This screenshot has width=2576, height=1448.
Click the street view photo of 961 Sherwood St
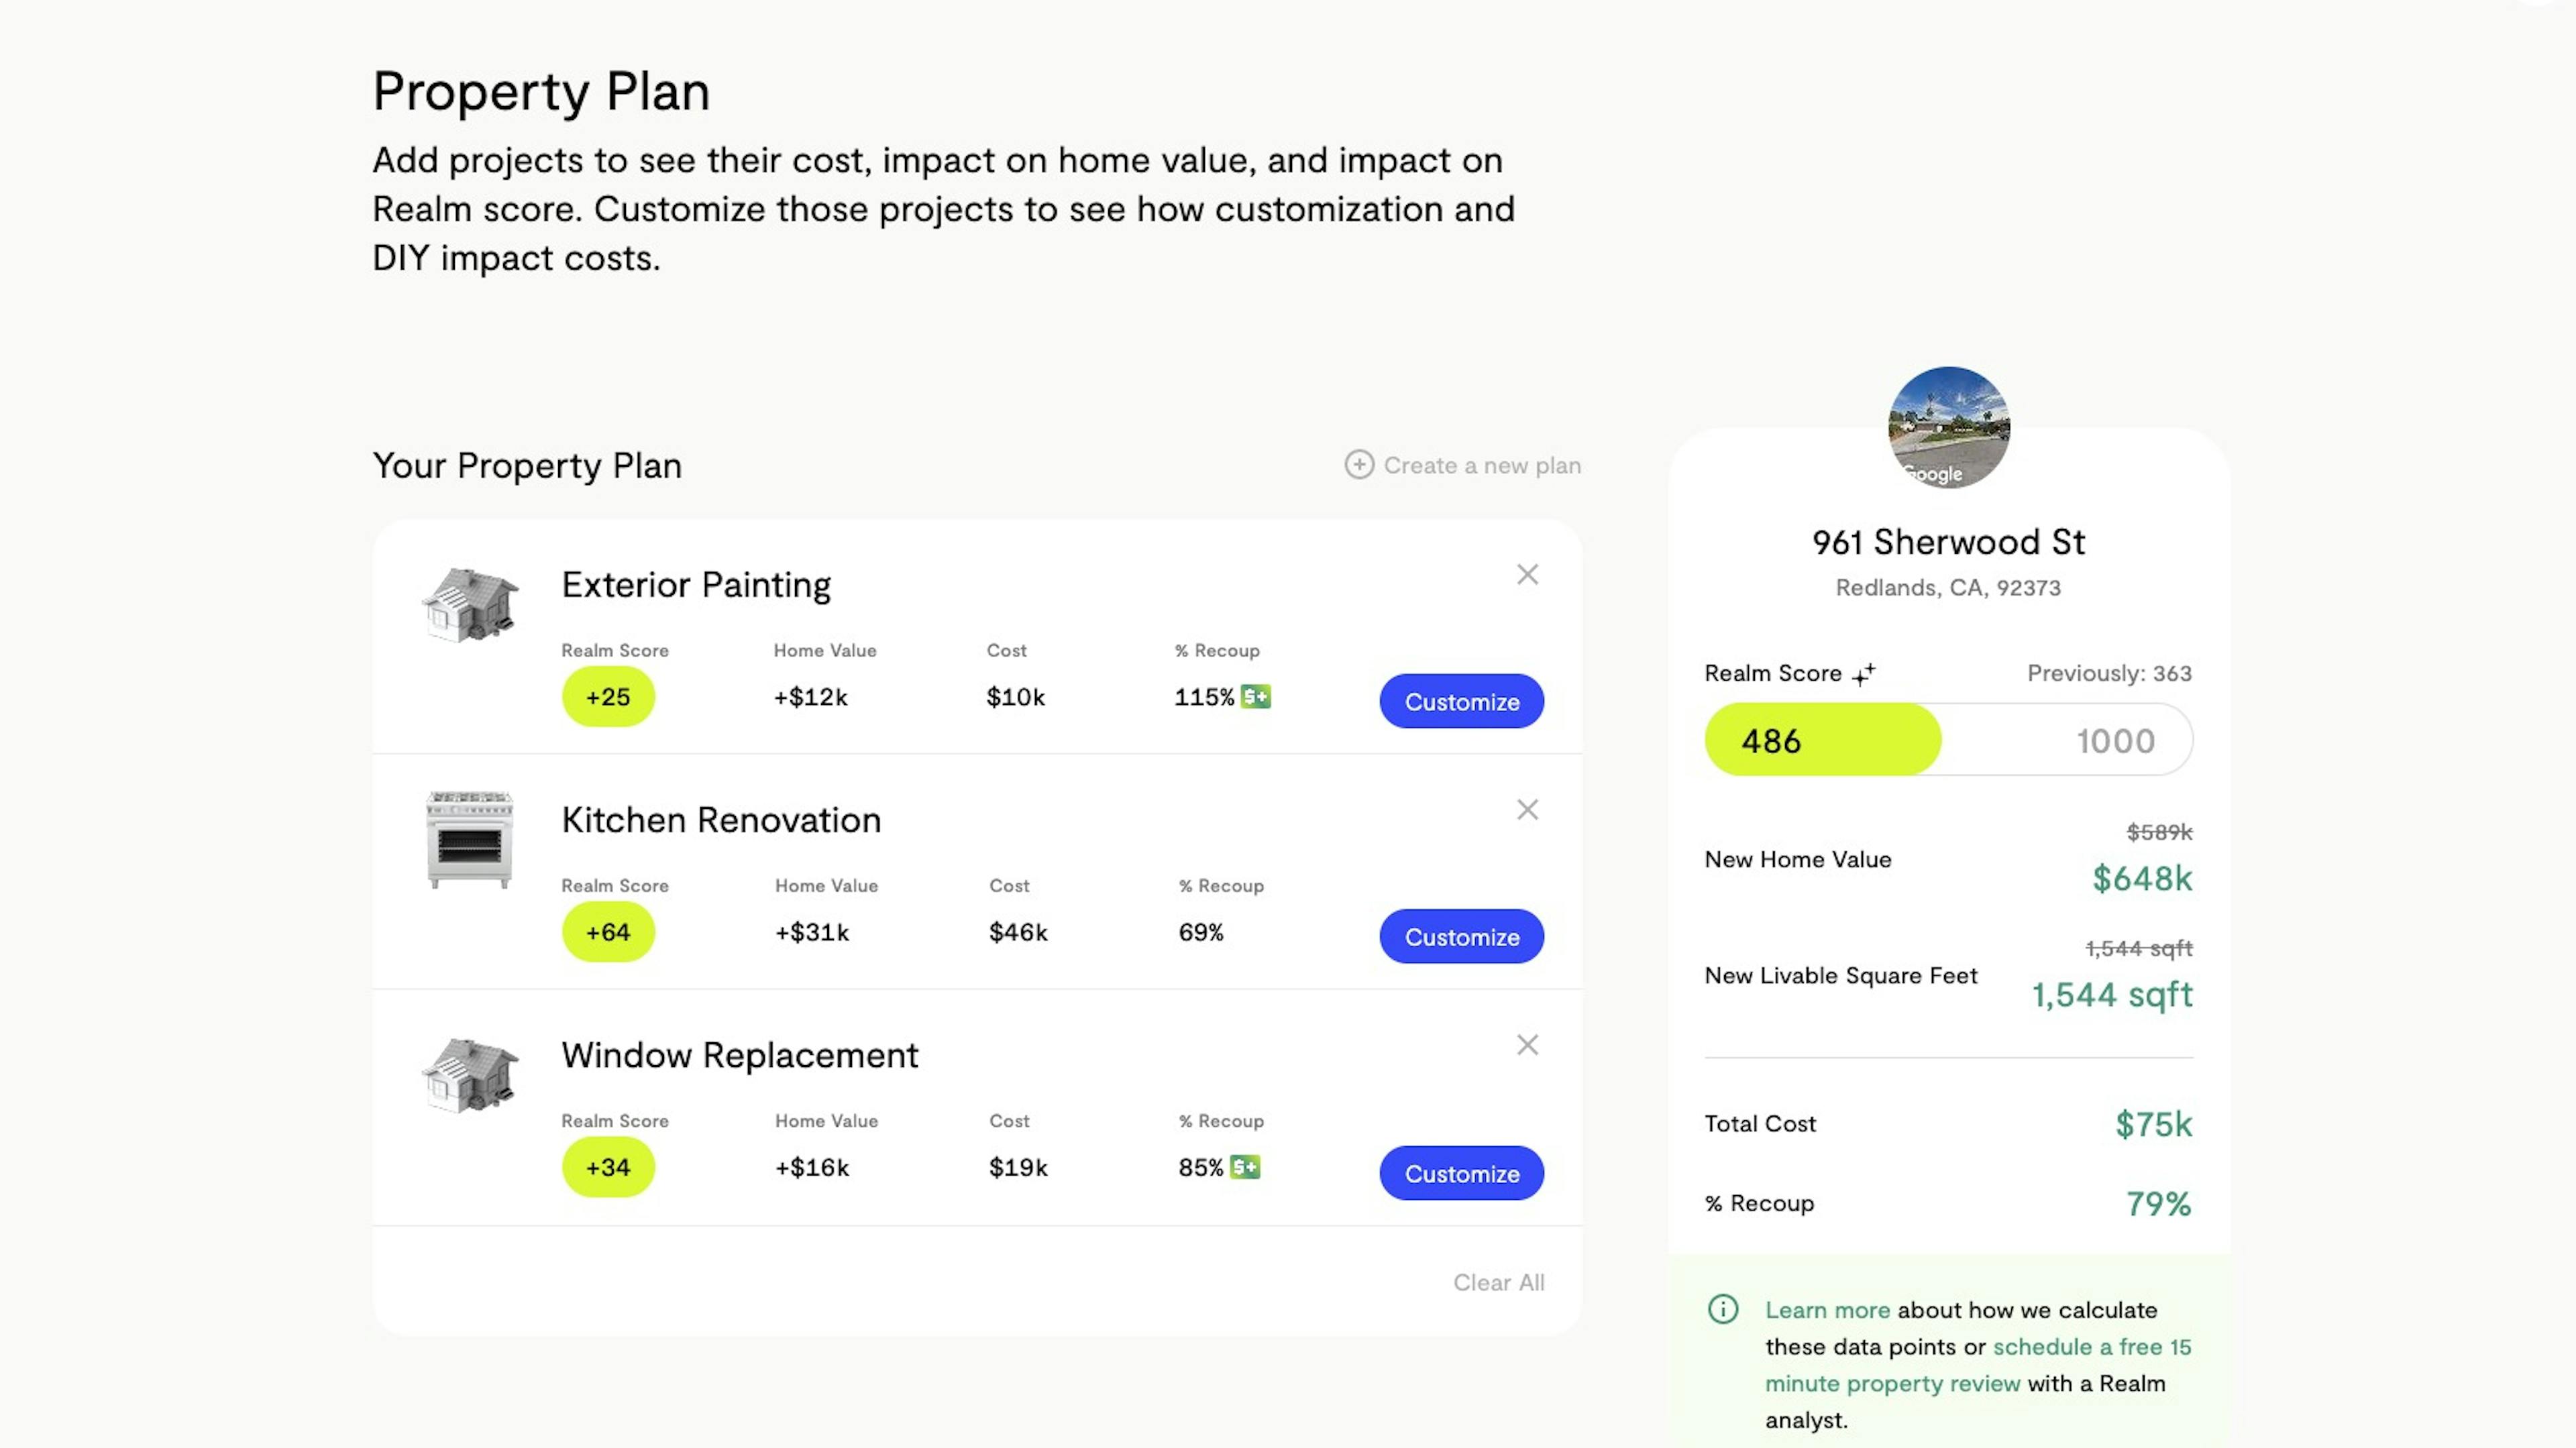coord(1949,427)
